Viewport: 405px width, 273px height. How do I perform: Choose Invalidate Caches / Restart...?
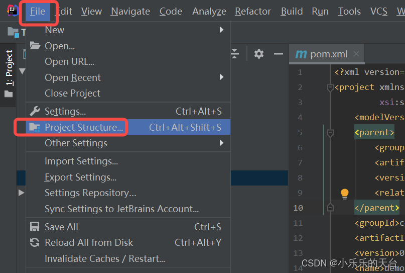coord(128,258)
